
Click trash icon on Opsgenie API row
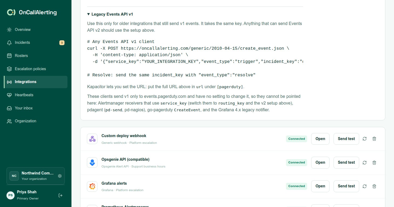(x=374, y=162)
